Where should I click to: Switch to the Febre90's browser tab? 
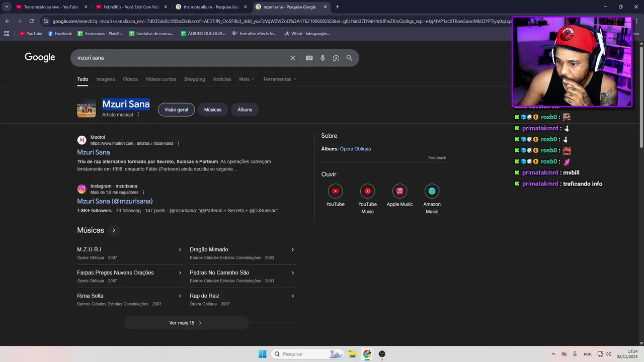131,7
